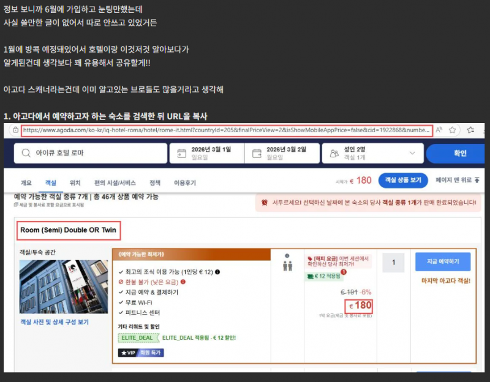Viewport: 490px width, 382px height.
Task: Click the room quantity field showing 1
Action: (x=393, y=262)
